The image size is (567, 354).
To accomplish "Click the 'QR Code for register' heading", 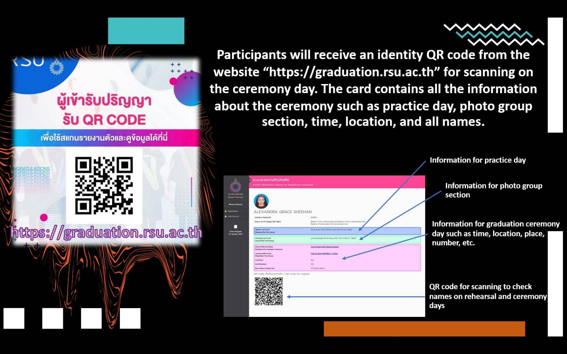I will (282, 274).
